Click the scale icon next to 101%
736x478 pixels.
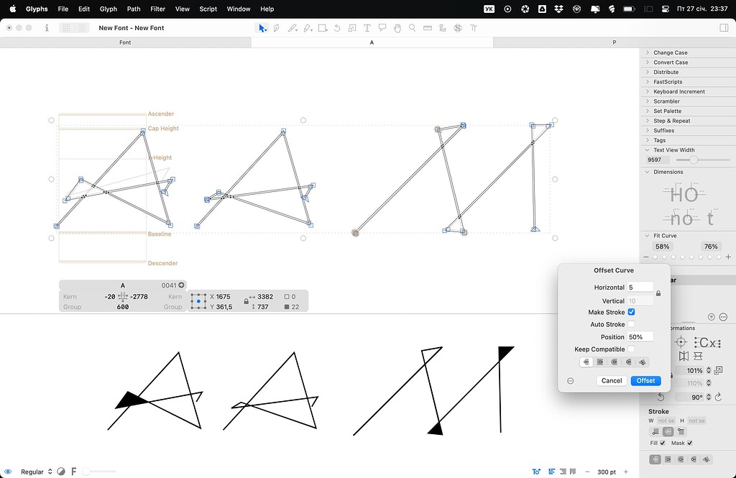[718, 370]
